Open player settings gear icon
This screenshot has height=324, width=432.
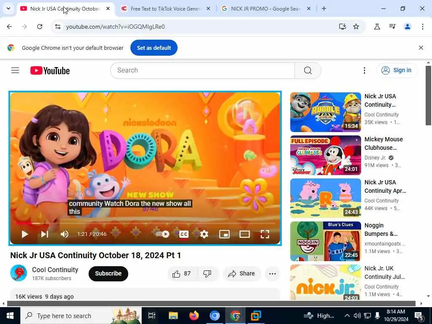point(204,234)
